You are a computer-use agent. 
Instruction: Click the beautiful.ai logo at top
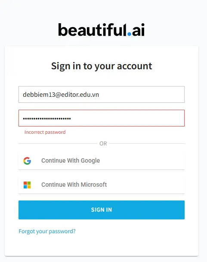[x=101, y=30]
